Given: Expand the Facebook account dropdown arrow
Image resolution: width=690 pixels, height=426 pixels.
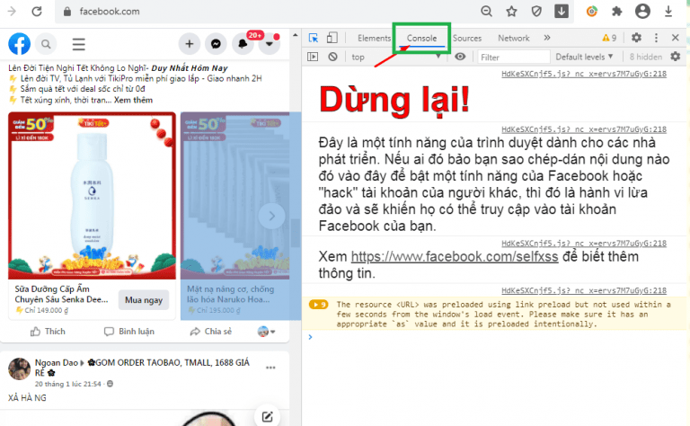Looking at the screenshot, I should pos(269,44).
